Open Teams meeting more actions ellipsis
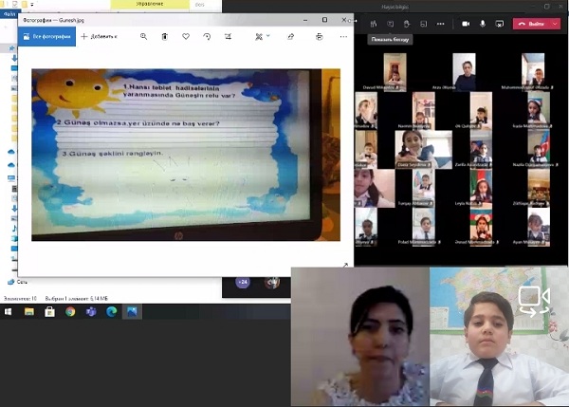Image resolution: width=569 pixels, height=407 pixels. (441, 24)
